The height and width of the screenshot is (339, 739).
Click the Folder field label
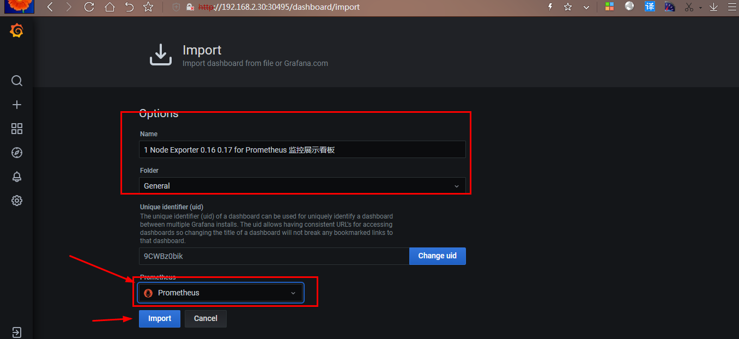149,171
